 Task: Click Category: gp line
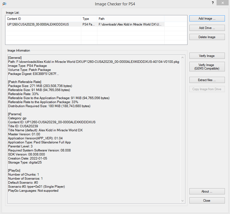(17, 118)
